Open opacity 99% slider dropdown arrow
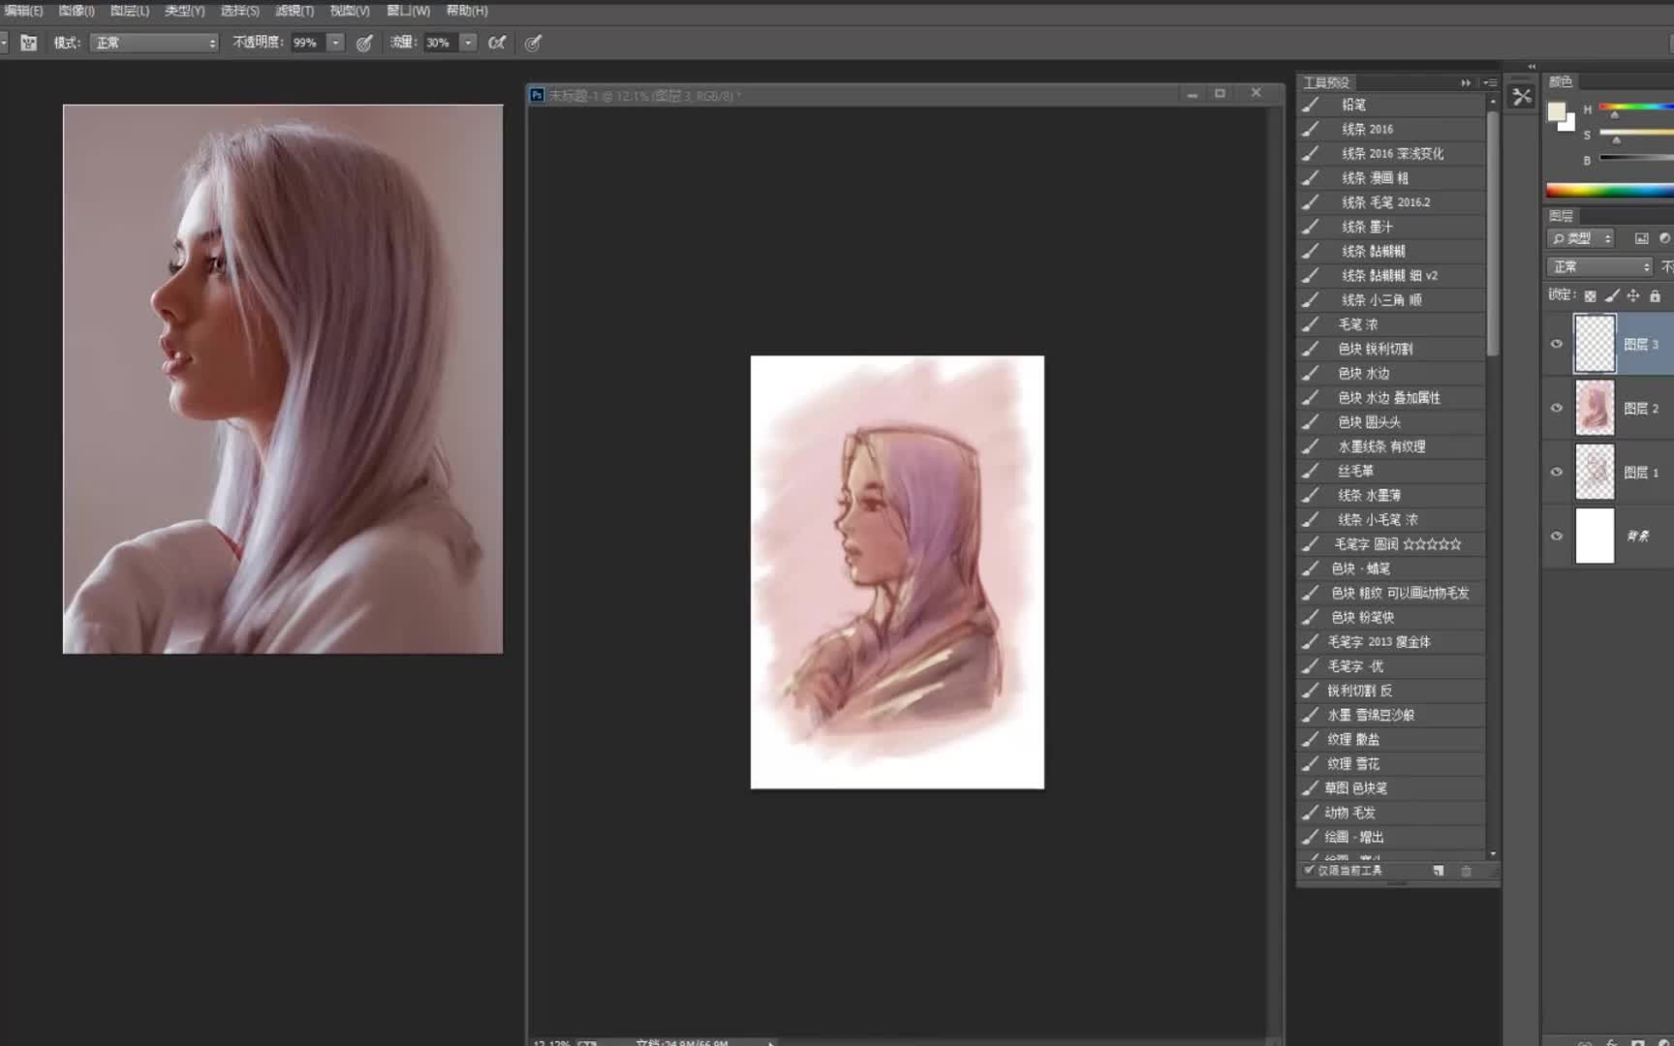Image resolution: width=1674 pixels, height=1046 pixels. pos(335,43)
